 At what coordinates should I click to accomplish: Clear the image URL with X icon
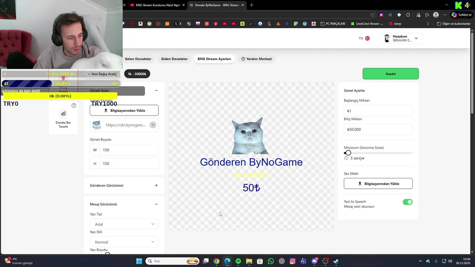point(153,125)
